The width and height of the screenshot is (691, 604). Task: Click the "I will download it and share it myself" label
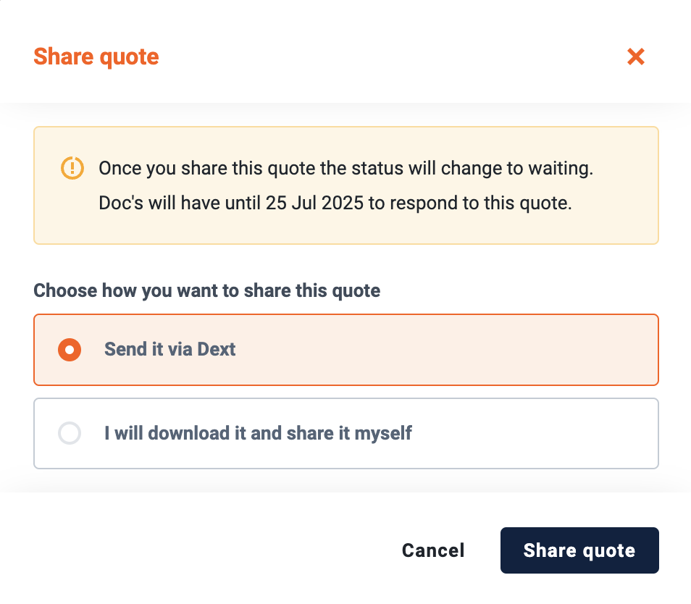pos(258,434)
